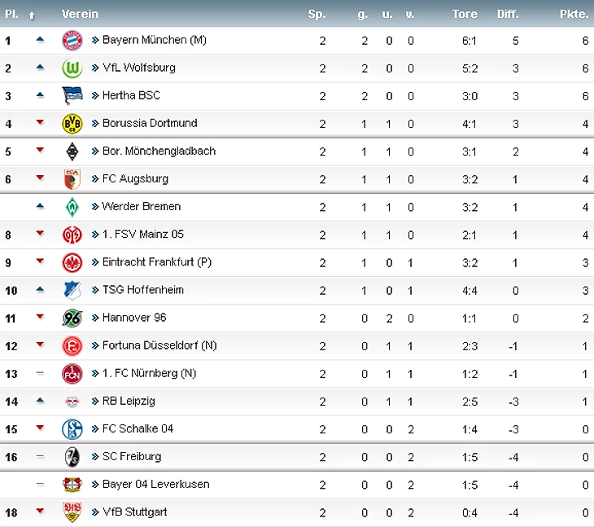Click the VfL Wolfsburg logo

pyautogui.click(x=72, y=68)
